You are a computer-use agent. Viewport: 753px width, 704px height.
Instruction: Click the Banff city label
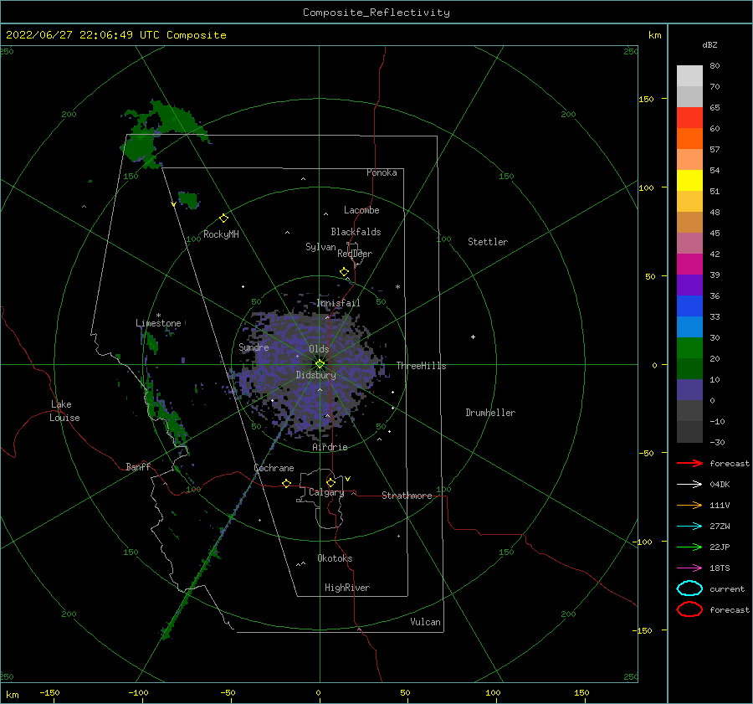point(138,466)
